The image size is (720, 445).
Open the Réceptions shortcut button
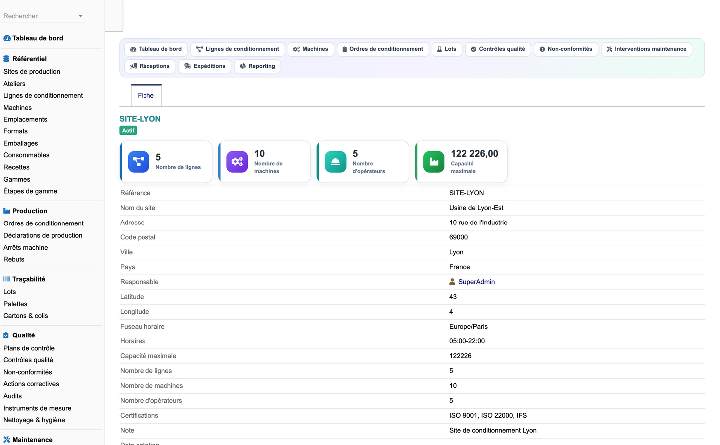point(150,66)
